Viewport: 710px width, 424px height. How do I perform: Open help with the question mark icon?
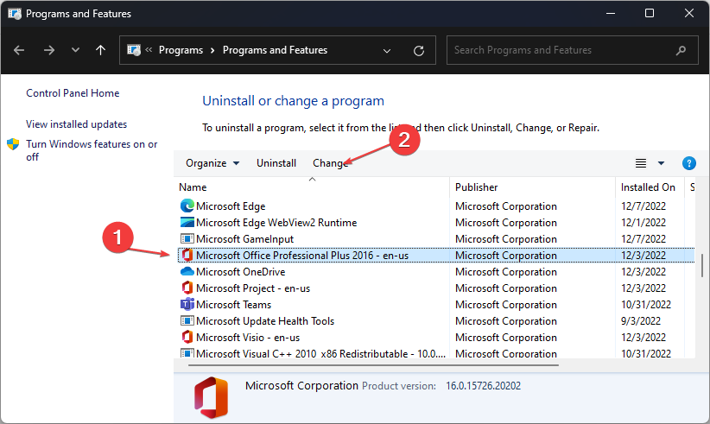[x=688, y=163]
